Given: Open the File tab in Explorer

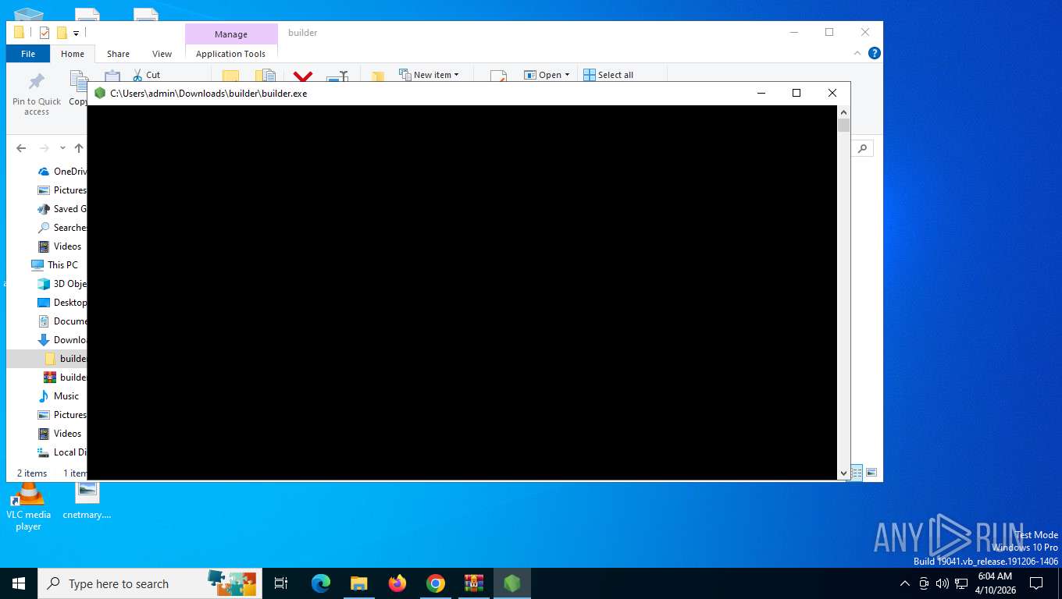Looking at the screenshot, I should coord(28,54).
